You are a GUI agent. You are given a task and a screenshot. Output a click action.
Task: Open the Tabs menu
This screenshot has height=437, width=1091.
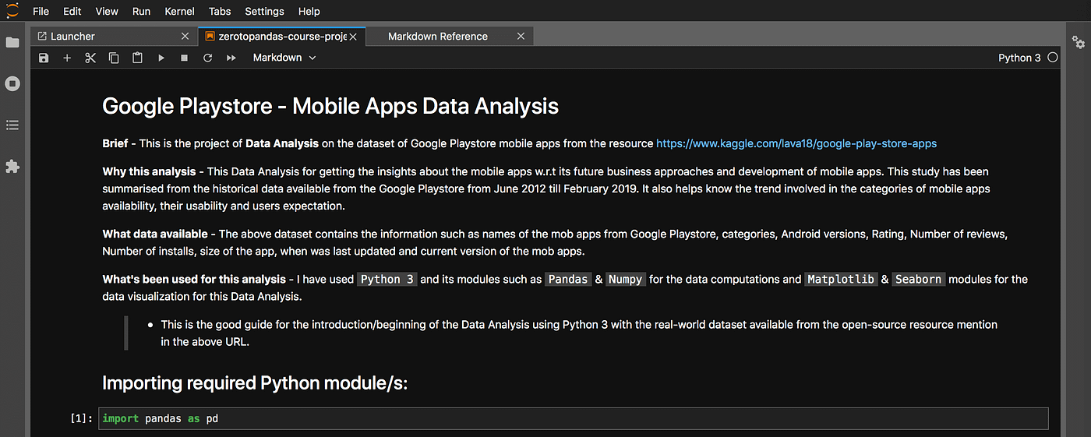(x=220, y=11)
